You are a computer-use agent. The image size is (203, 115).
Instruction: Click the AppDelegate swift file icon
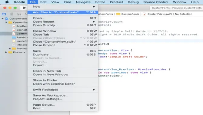(14, 26)
